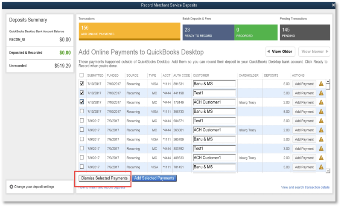Check the row with auth code 489333

point(82,157)
